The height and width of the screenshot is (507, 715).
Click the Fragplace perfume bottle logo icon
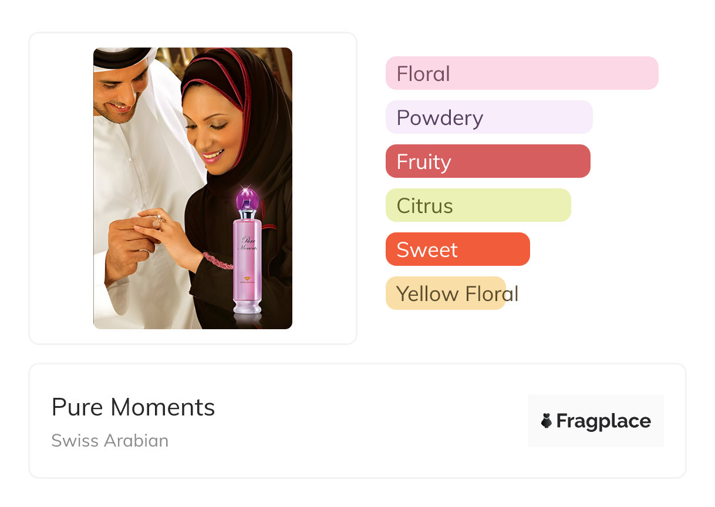[547, 421]
